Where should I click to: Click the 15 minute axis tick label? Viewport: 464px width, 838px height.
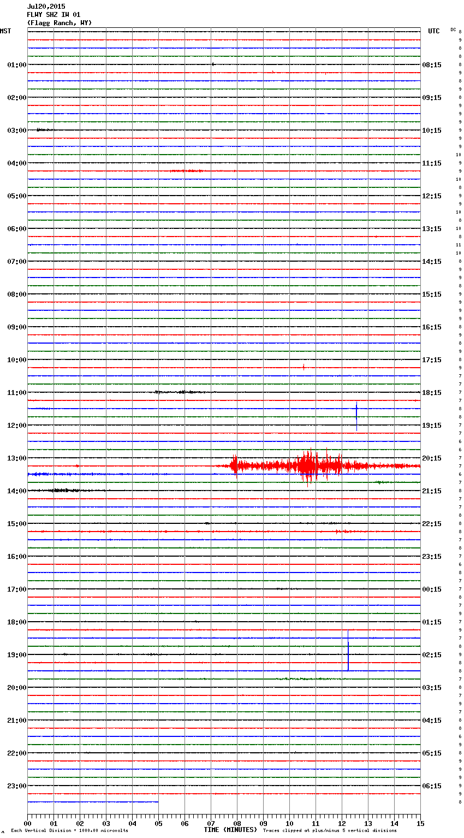(420, 823)
